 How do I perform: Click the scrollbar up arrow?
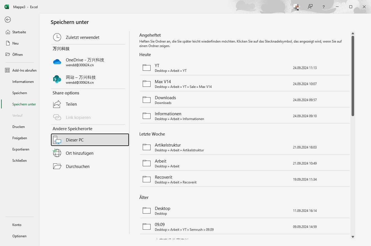(353, 33)
